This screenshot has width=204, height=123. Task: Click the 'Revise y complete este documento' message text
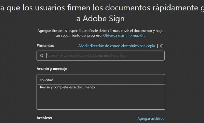[x=68, y=87]
